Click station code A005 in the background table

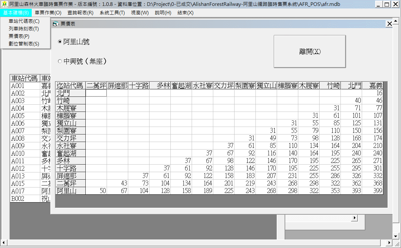click(x=25, y=116)
